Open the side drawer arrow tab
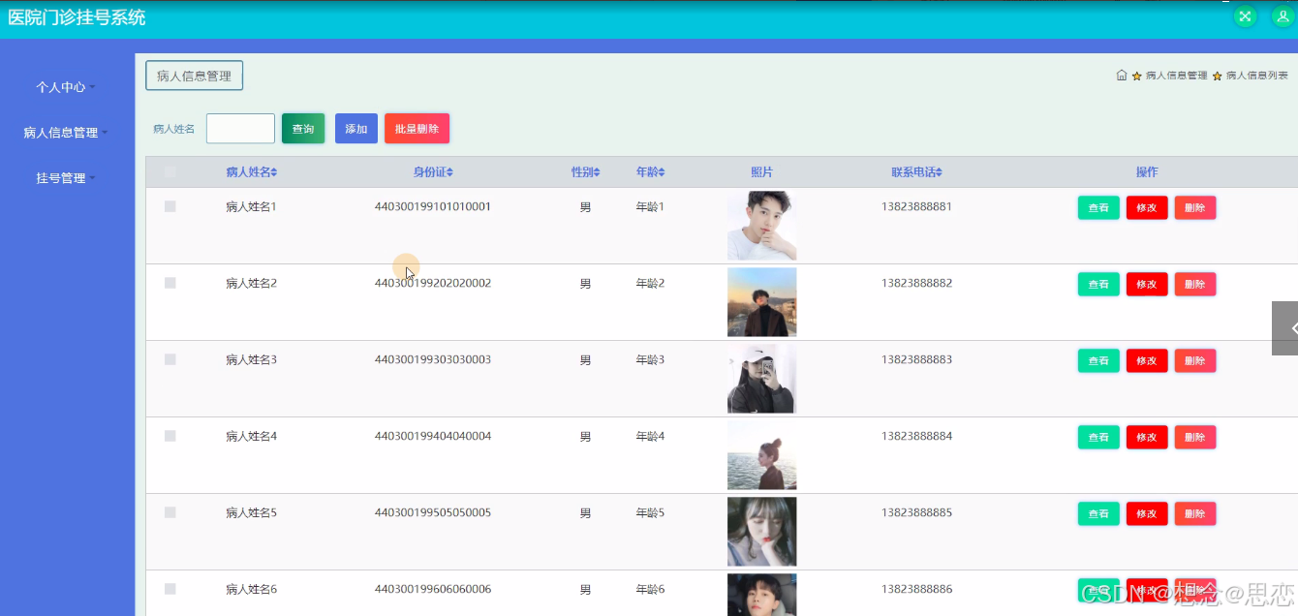Image resolution: width=1298 pixels, height=616 pixels. tap(1285, 328)
